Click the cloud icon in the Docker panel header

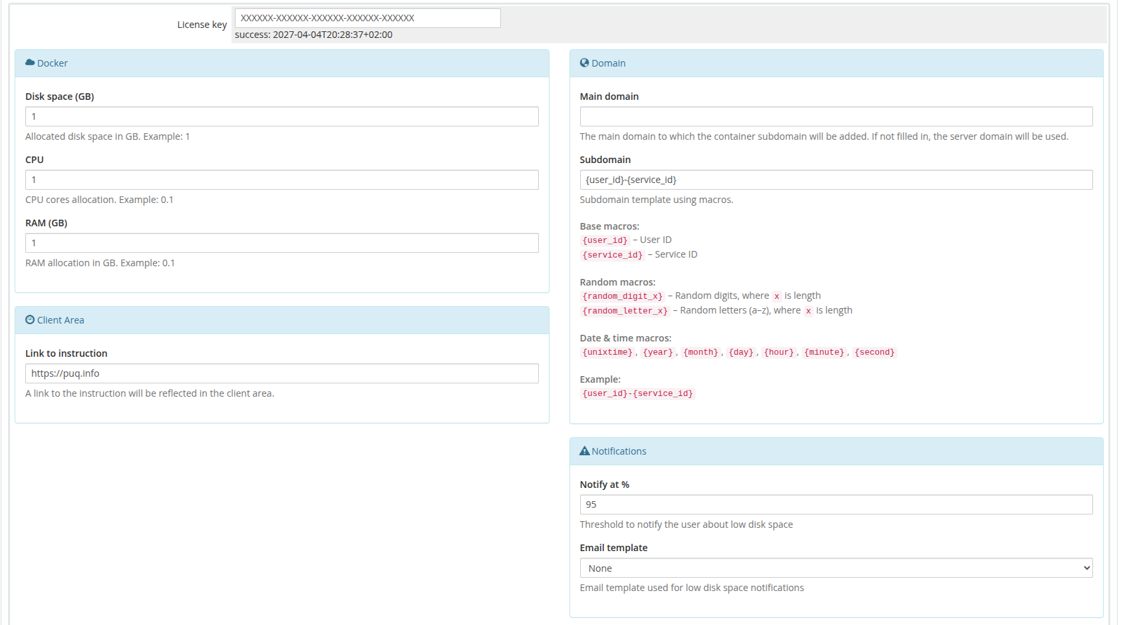coord(30,62)
